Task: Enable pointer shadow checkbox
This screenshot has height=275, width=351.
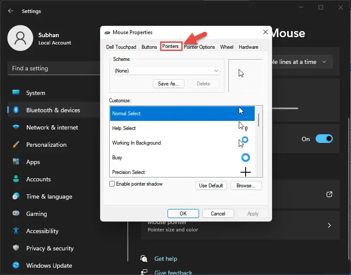Action: click(x=112, y=184)
